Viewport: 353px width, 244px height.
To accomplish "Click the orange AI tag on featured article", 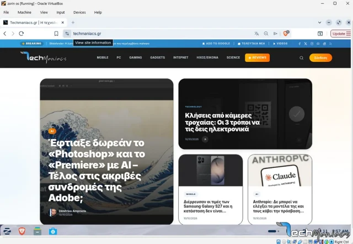I will click(52, 131).
